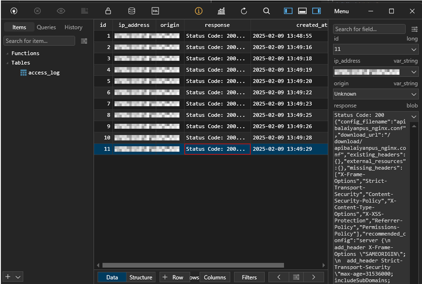Image resolution: width=422 pixels, height=284 pixels.
Task: Toggle the right panel visibility
Action: coord(316,10)
